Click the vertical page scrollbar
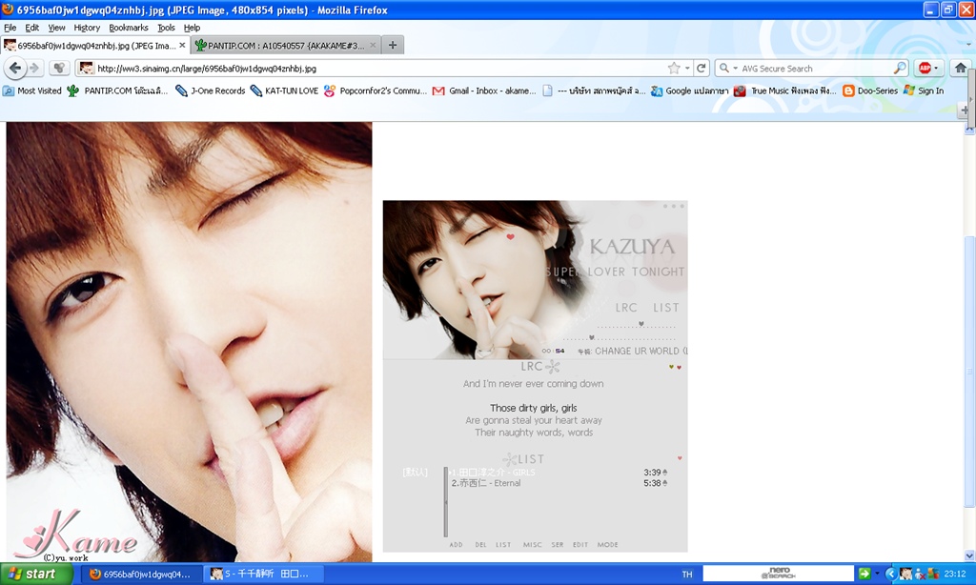This screenshot has height=585, width=976. pos(969,372)
